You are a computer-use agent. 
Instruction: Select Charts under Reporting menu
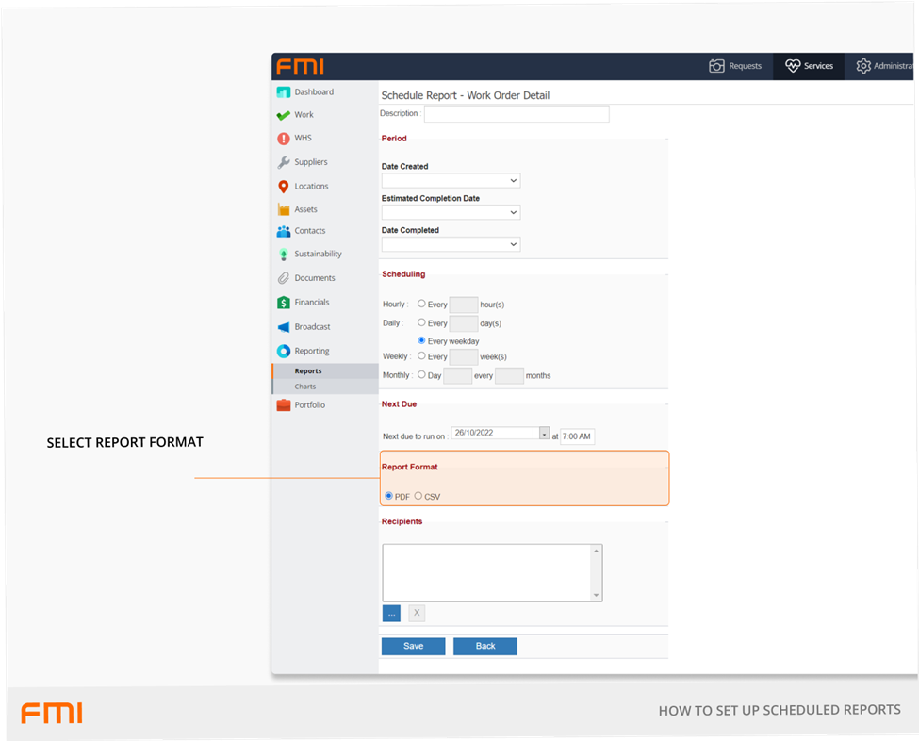[305, 387]
